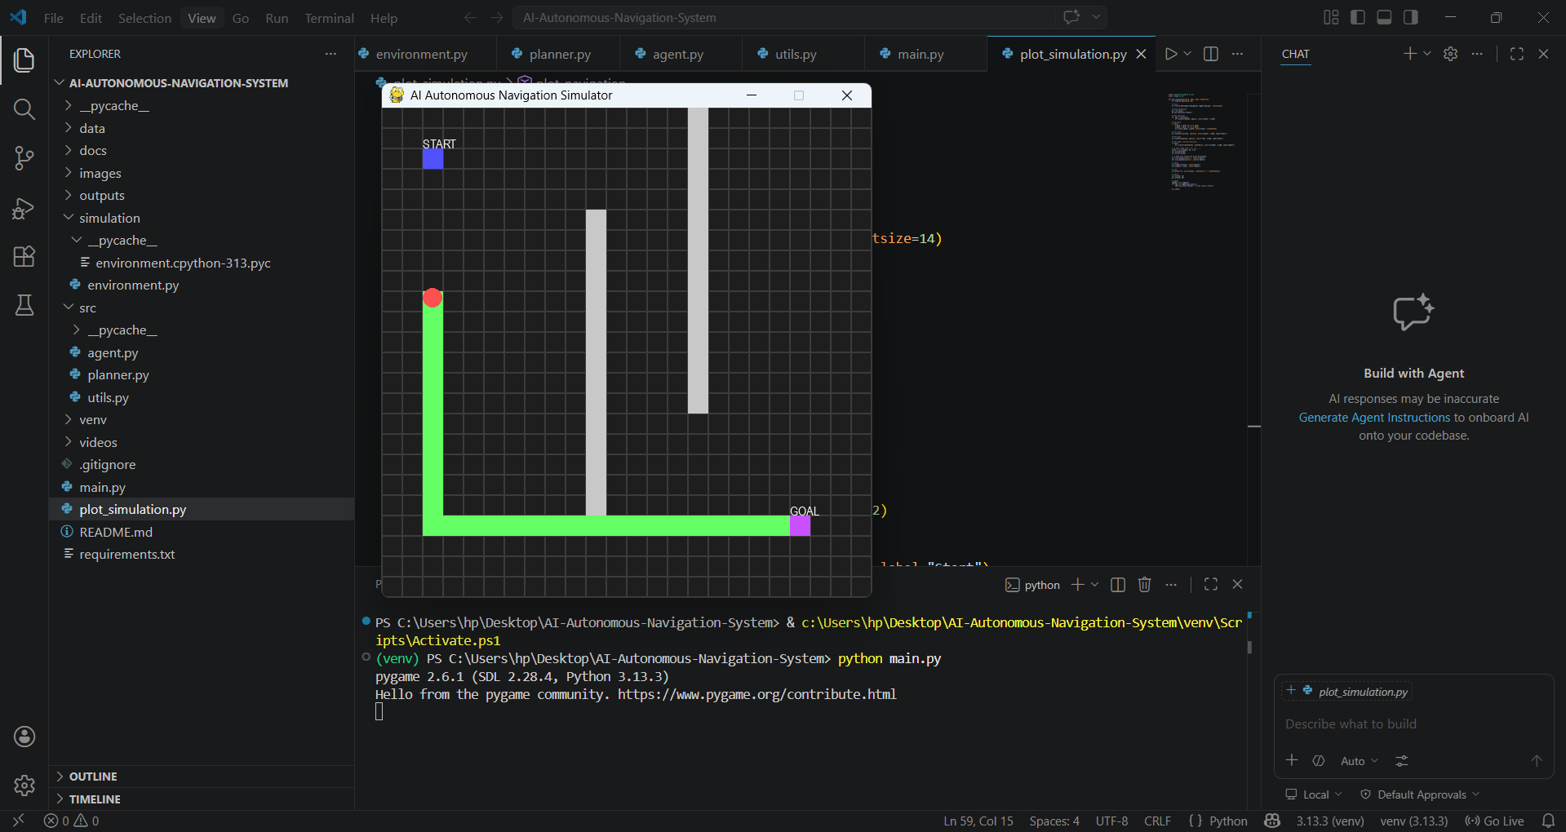Switch to the planner.py tab
The height and width of the screenshot is (832, 1566).
tap(559, 54)
